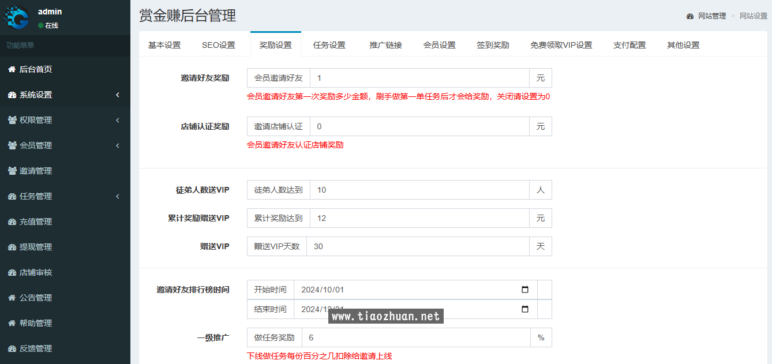Click the dashboard icon beside 充值管理
This screenshot has width=772, height=364.
[12, 222]
